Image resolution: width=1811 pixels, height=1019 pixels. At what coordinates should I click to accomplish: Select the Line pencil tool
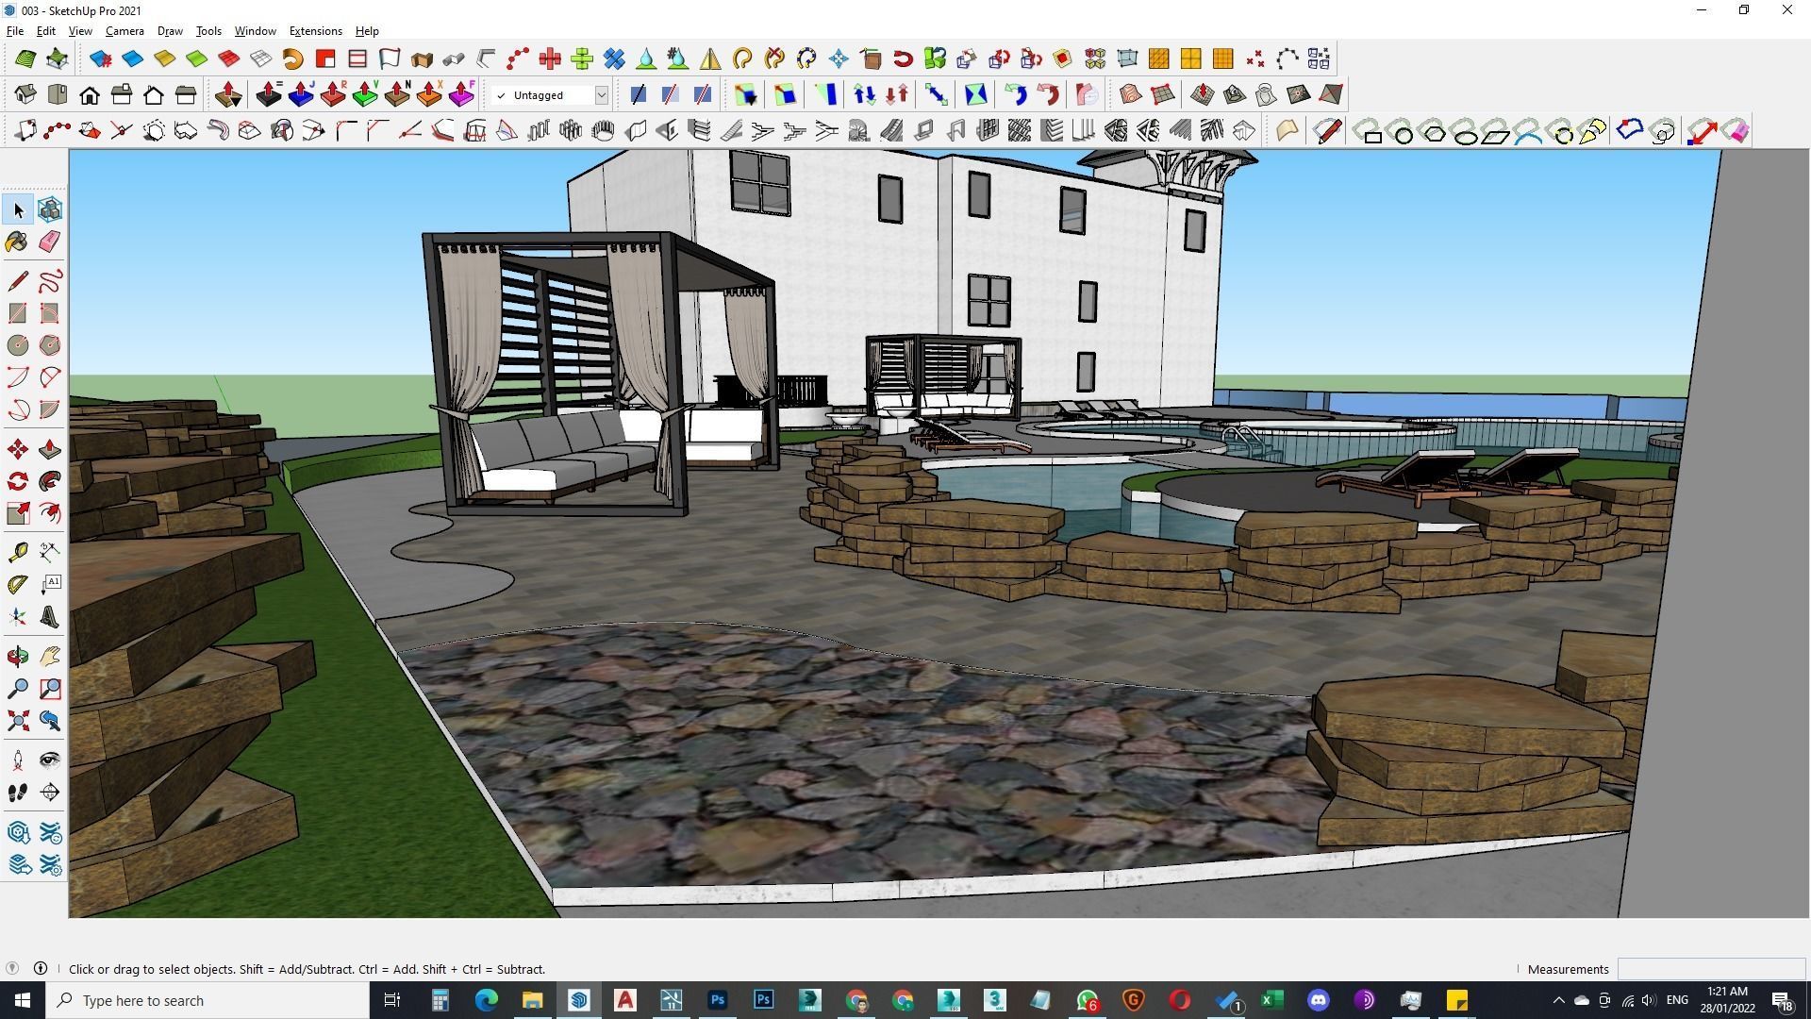coord(18,281)
